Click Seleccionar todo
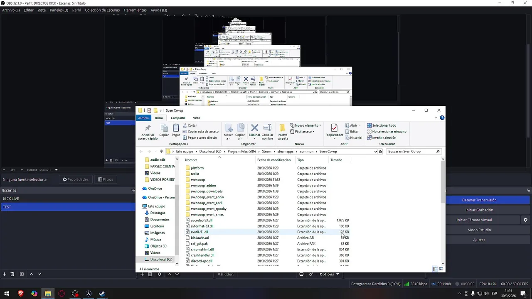 (x=382, y=125)
